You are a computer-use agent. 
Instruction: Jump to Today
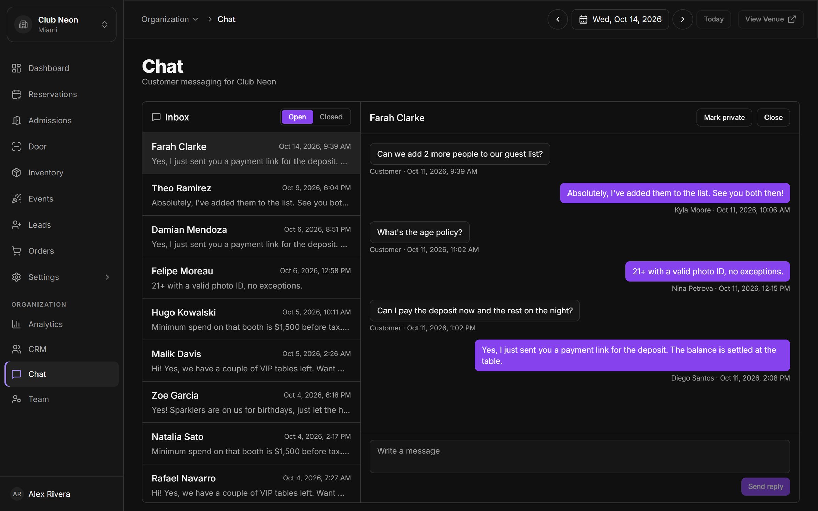[713, 19]
